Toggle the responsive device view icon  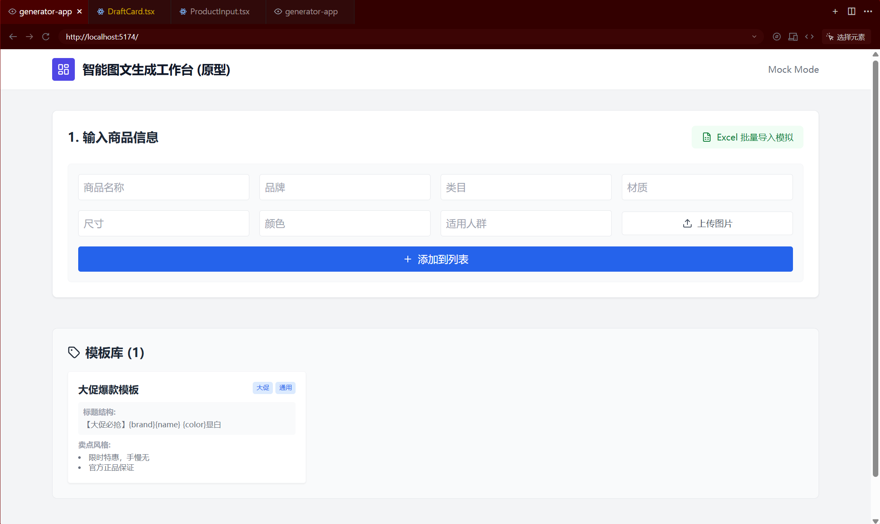click(793, 37)
